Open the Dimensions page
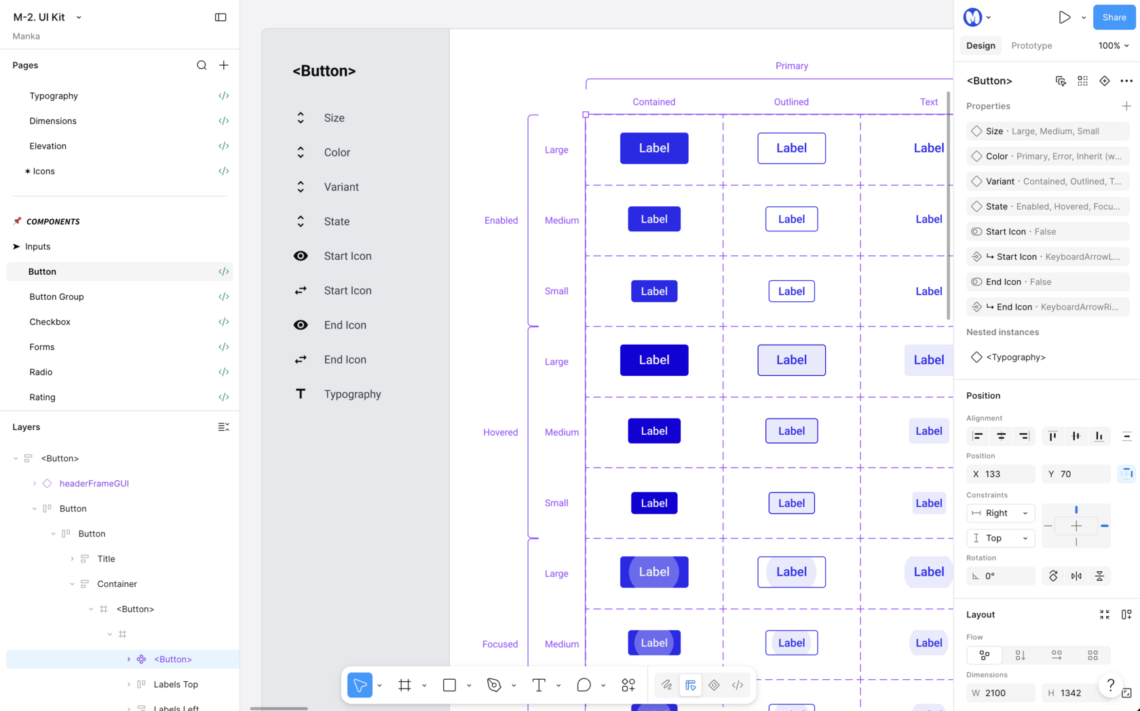 53,121
